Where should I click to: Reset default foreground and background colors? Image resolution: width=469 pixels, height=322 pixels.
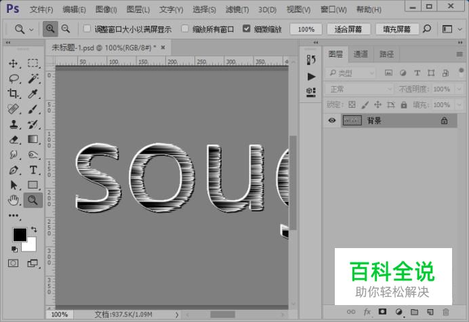[x=14, y=249]
